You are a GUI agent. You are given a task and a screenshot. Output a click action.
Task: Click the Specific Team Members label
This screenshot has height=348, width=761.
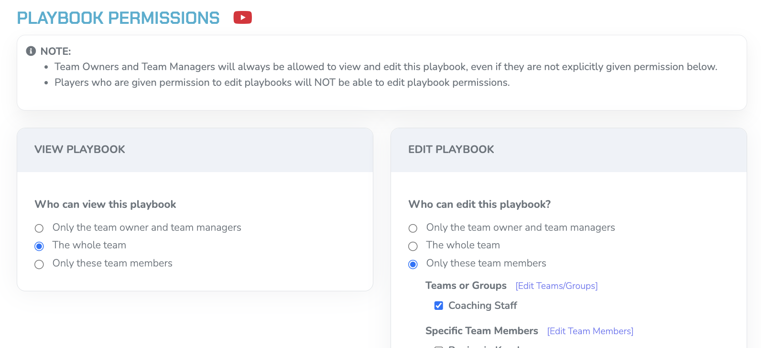482,331
